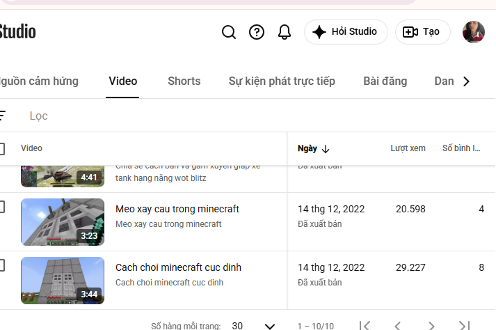The width and height of the screenshot is (496, 330).
Task: Toggle the select-all checkbox in the header
Action: coord(2,148)
